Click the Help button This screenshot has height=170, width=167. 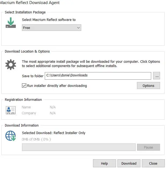coord(104,163)
